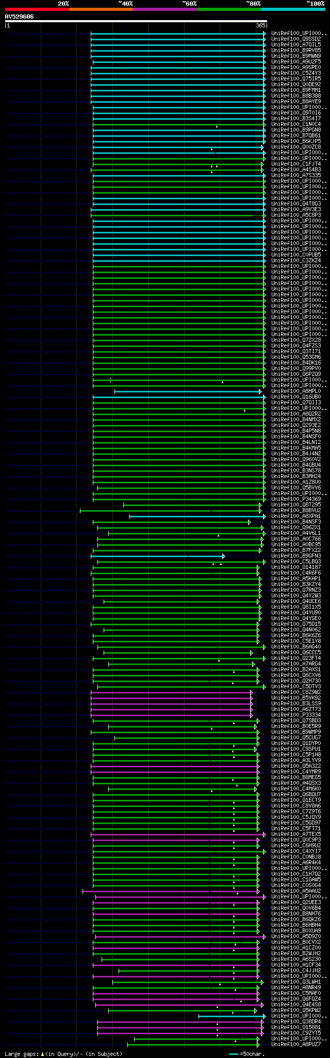Select hit label UniRef100_C0PUB5
This screenshot has width=330, height=1058.
pos(296,255)
